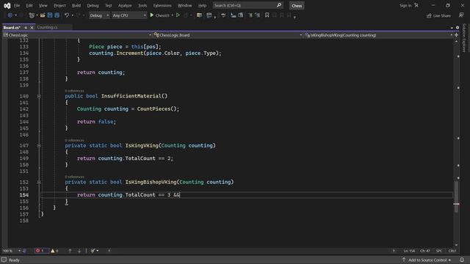This screenshot has width=470, height=264.
Task: Click the Live Share button text
Action: point(442,15)
